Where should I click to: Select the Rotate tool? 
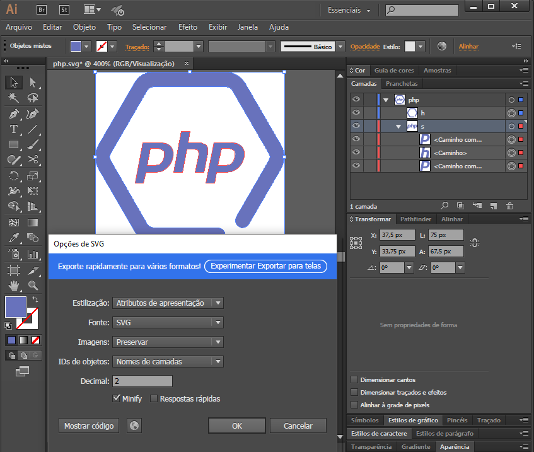pos(14,176)
